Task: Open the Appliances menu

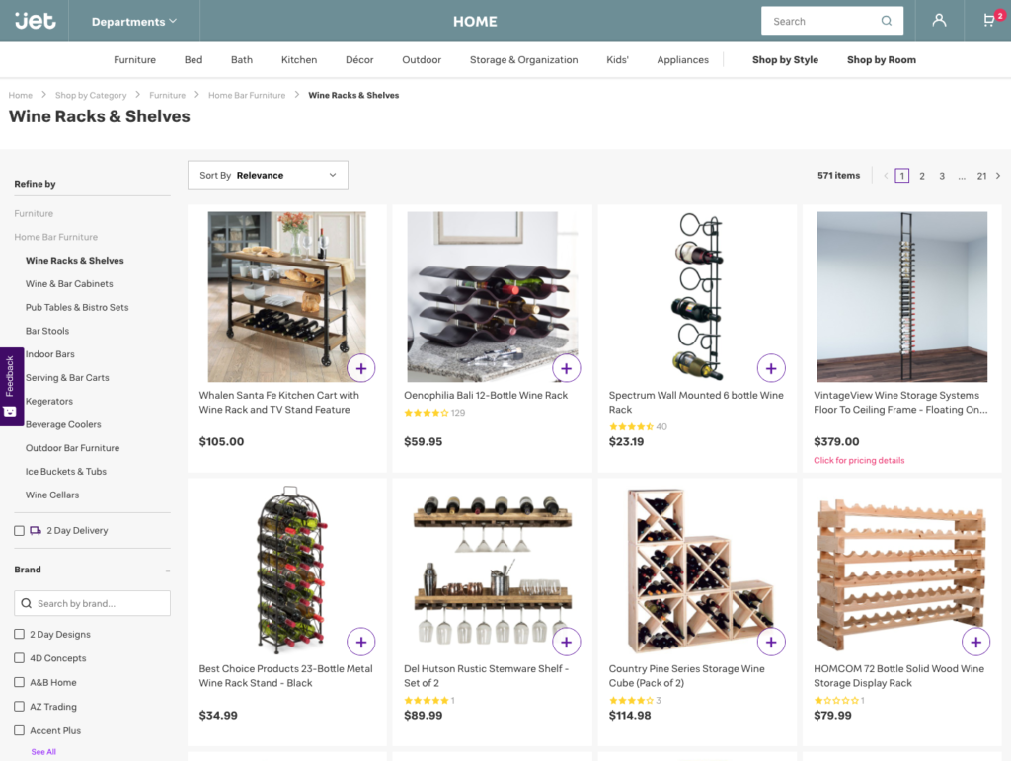Action: click(683, 60)
